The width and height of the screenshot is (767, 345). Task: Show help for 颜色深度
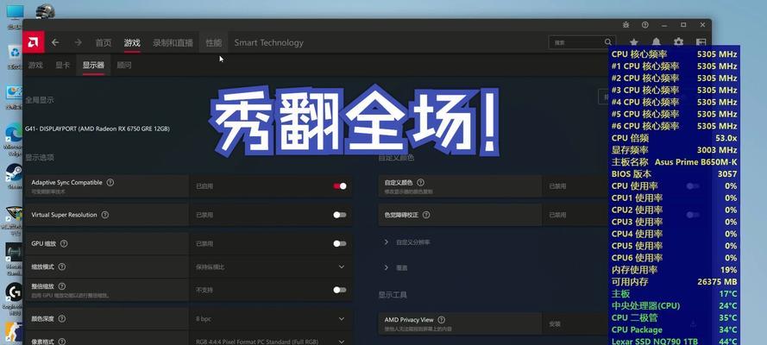61,318
